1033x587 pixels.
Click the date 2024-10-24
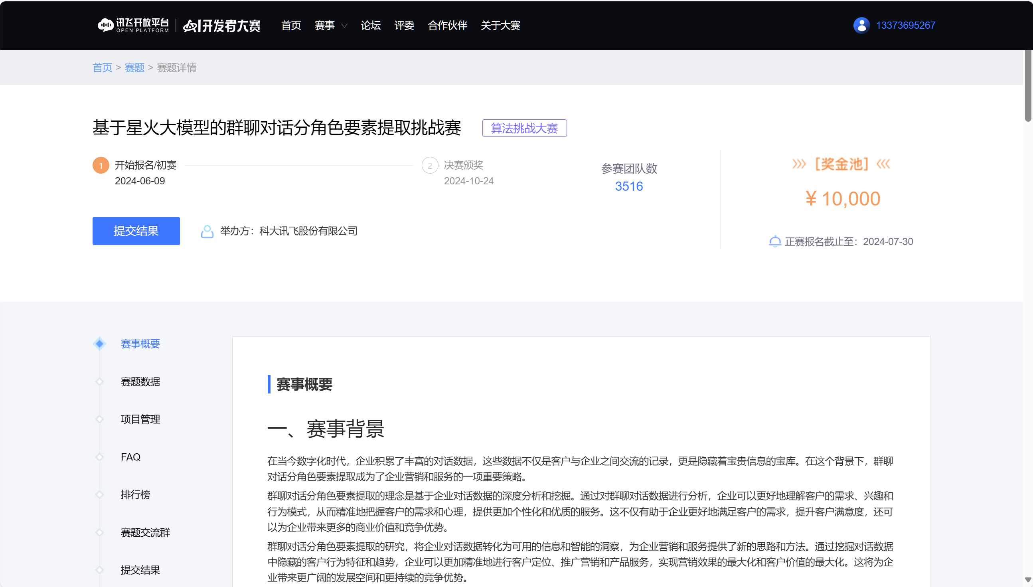(x=469, y=181)
